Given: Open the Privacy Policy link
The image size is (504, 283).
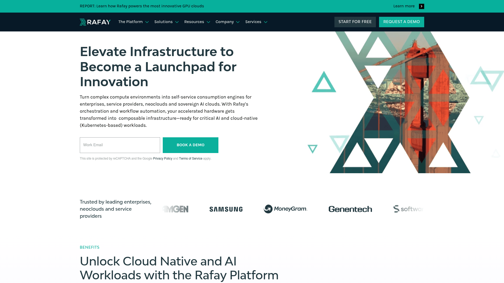Looking at the screenshot, I should pyautogui.click(x=162, y=159).
